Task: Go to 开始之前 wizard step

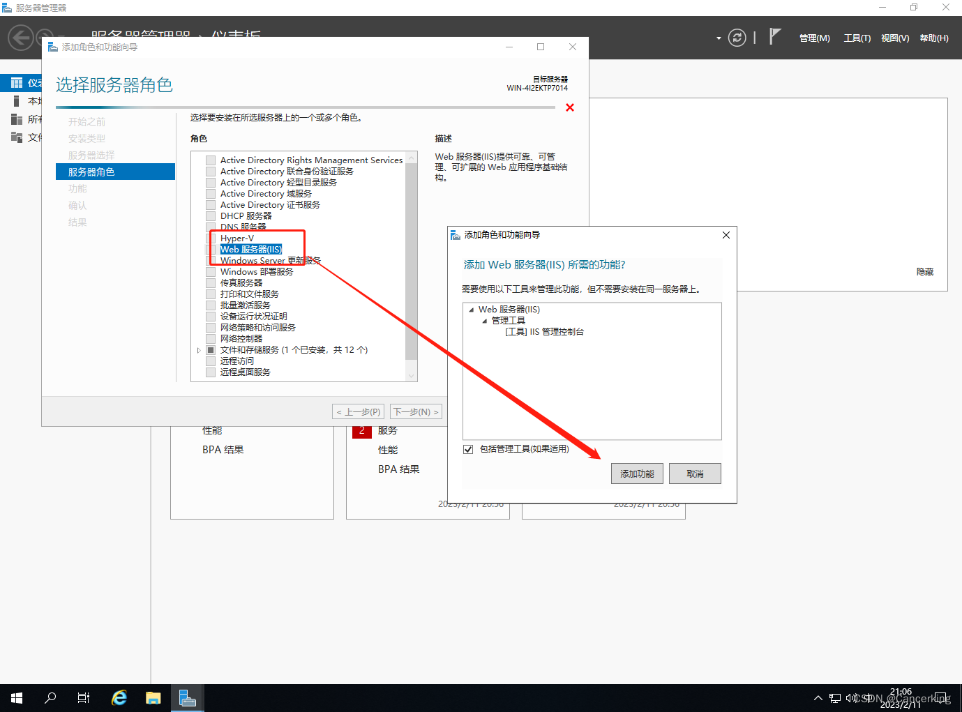Action: pyautogui.click(x=87, y=122)
